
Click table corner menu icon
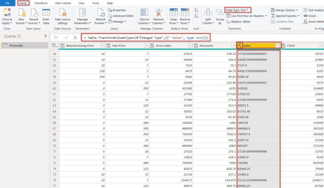[54, 46]
